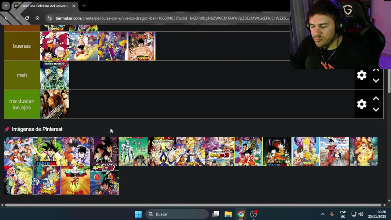Open the Windows Start menu
391x220 pixels.
[x=138, y=214]
